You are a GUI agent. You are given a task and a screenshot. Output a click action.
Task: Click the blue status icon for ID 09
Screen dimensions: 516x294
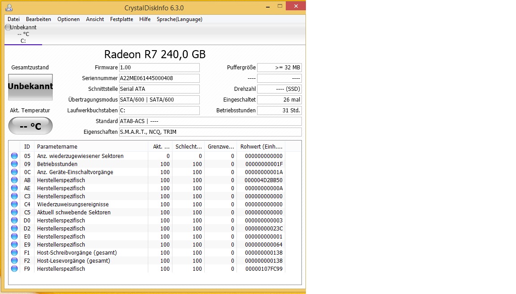14,164
